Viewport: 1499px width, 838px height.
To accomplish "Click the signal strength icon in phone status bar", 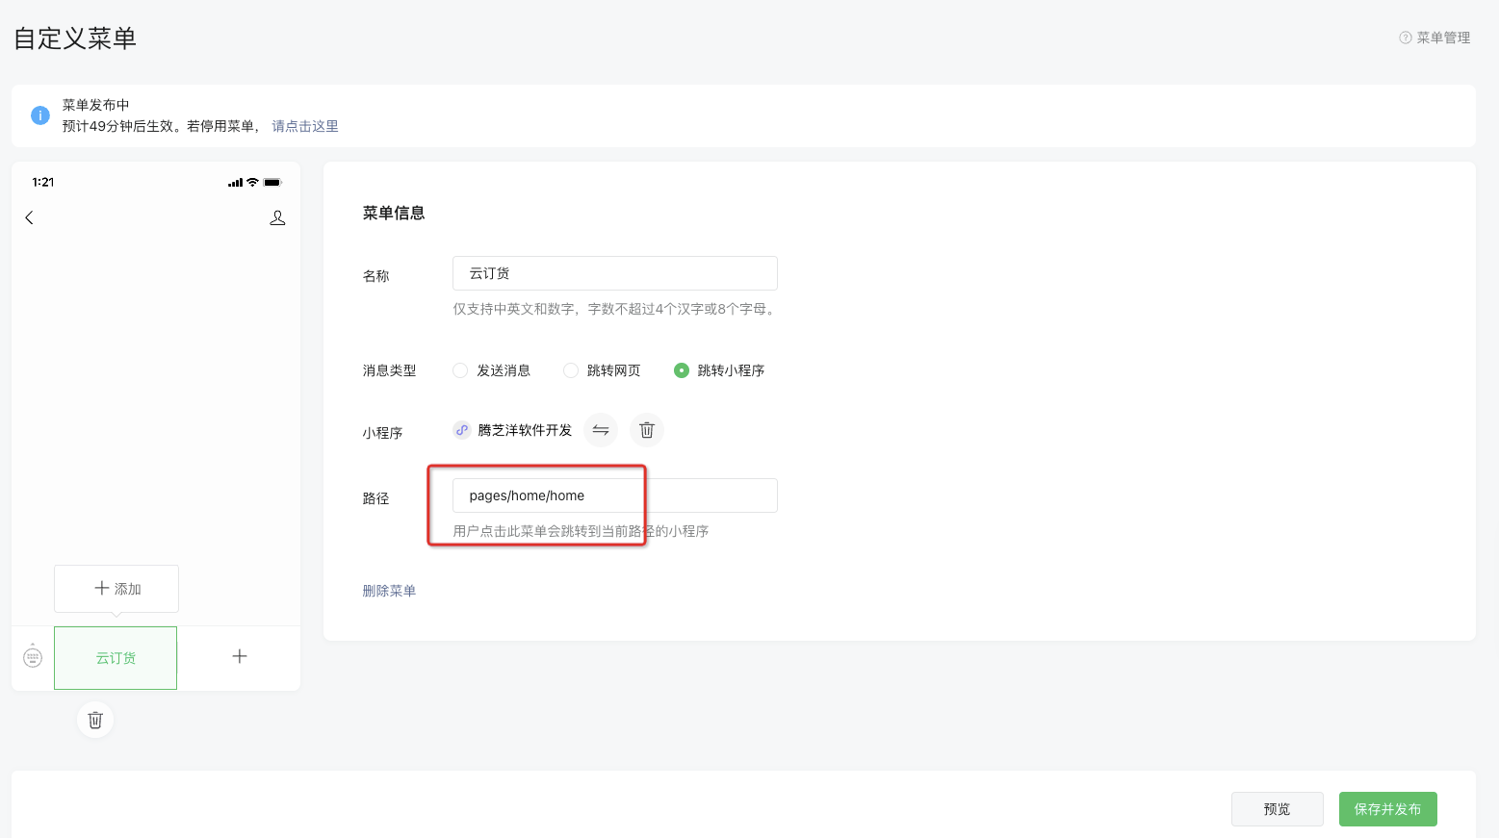I will pyautogui.click(x=235, y=183).
